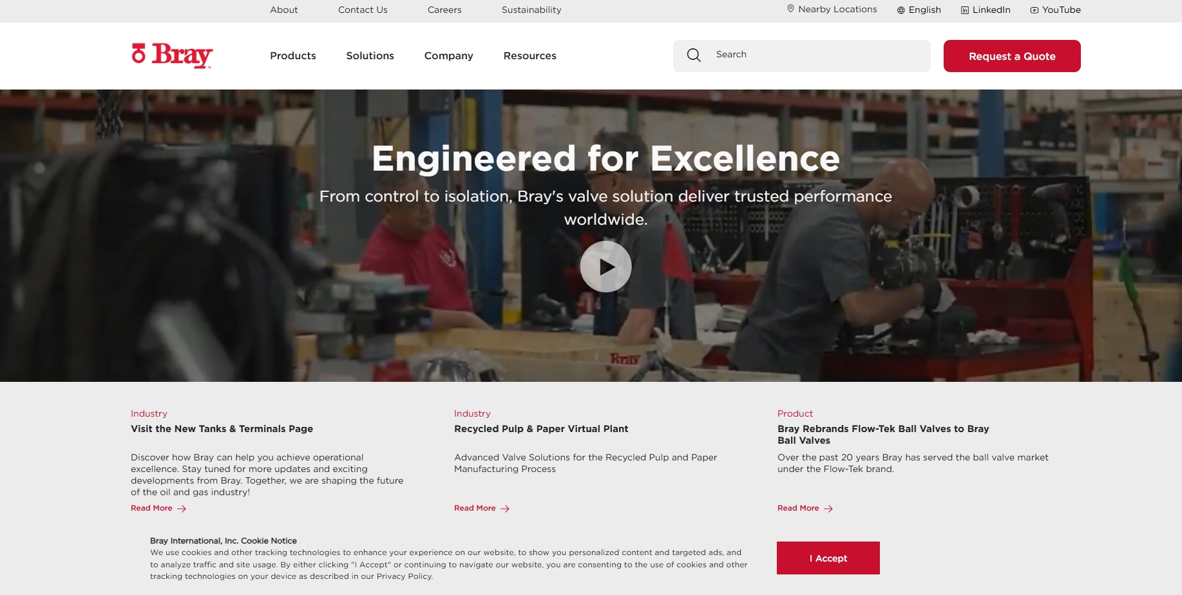
Task: Open Bray Rebrands Flow-Tek Ball Valves heading
Action: pos(883,435)
